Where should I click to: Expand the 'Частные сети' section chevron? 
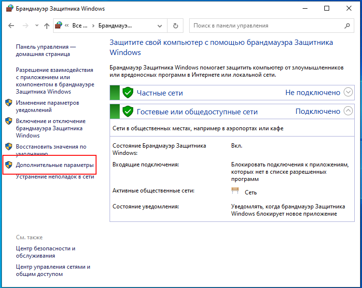point(348,92)
